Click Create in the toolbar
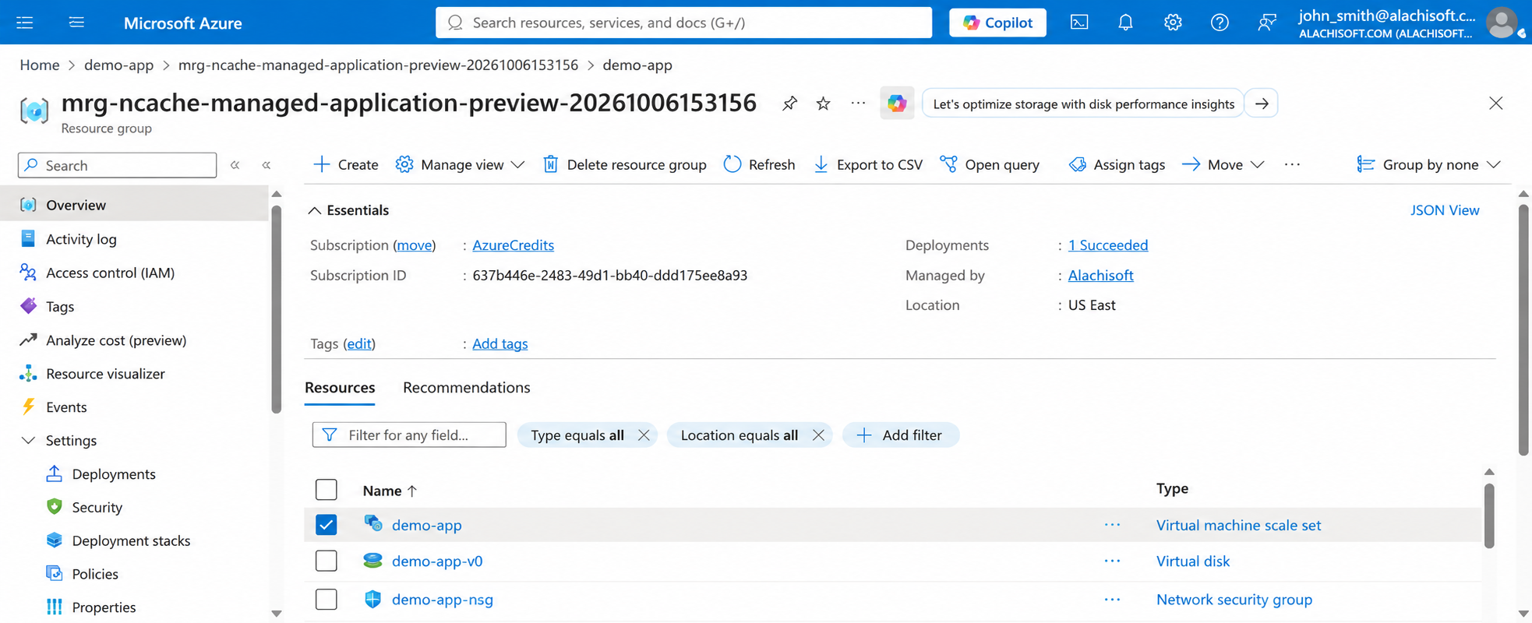 click(345, 164)
